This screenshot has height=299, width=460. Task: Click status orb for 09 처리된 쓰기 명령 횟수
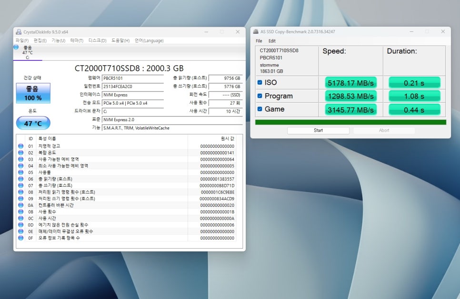tap(21, 199)
